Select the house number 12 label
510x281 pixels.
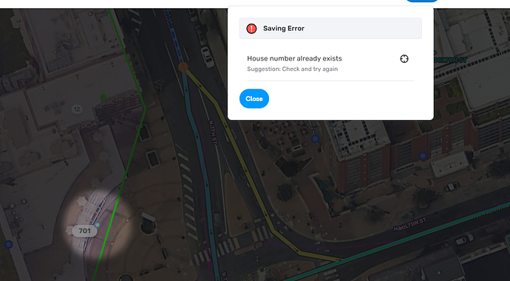click(x=77, y=109)
